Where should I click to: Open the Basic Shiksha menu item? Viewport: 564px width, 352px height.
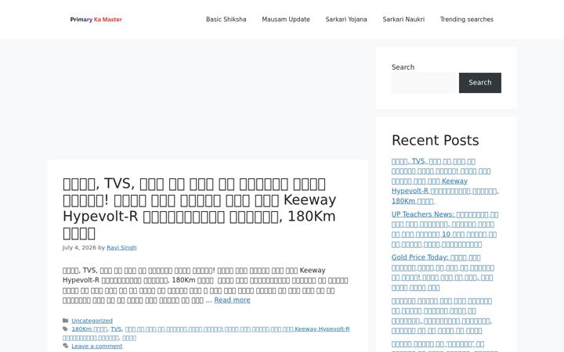226,20
